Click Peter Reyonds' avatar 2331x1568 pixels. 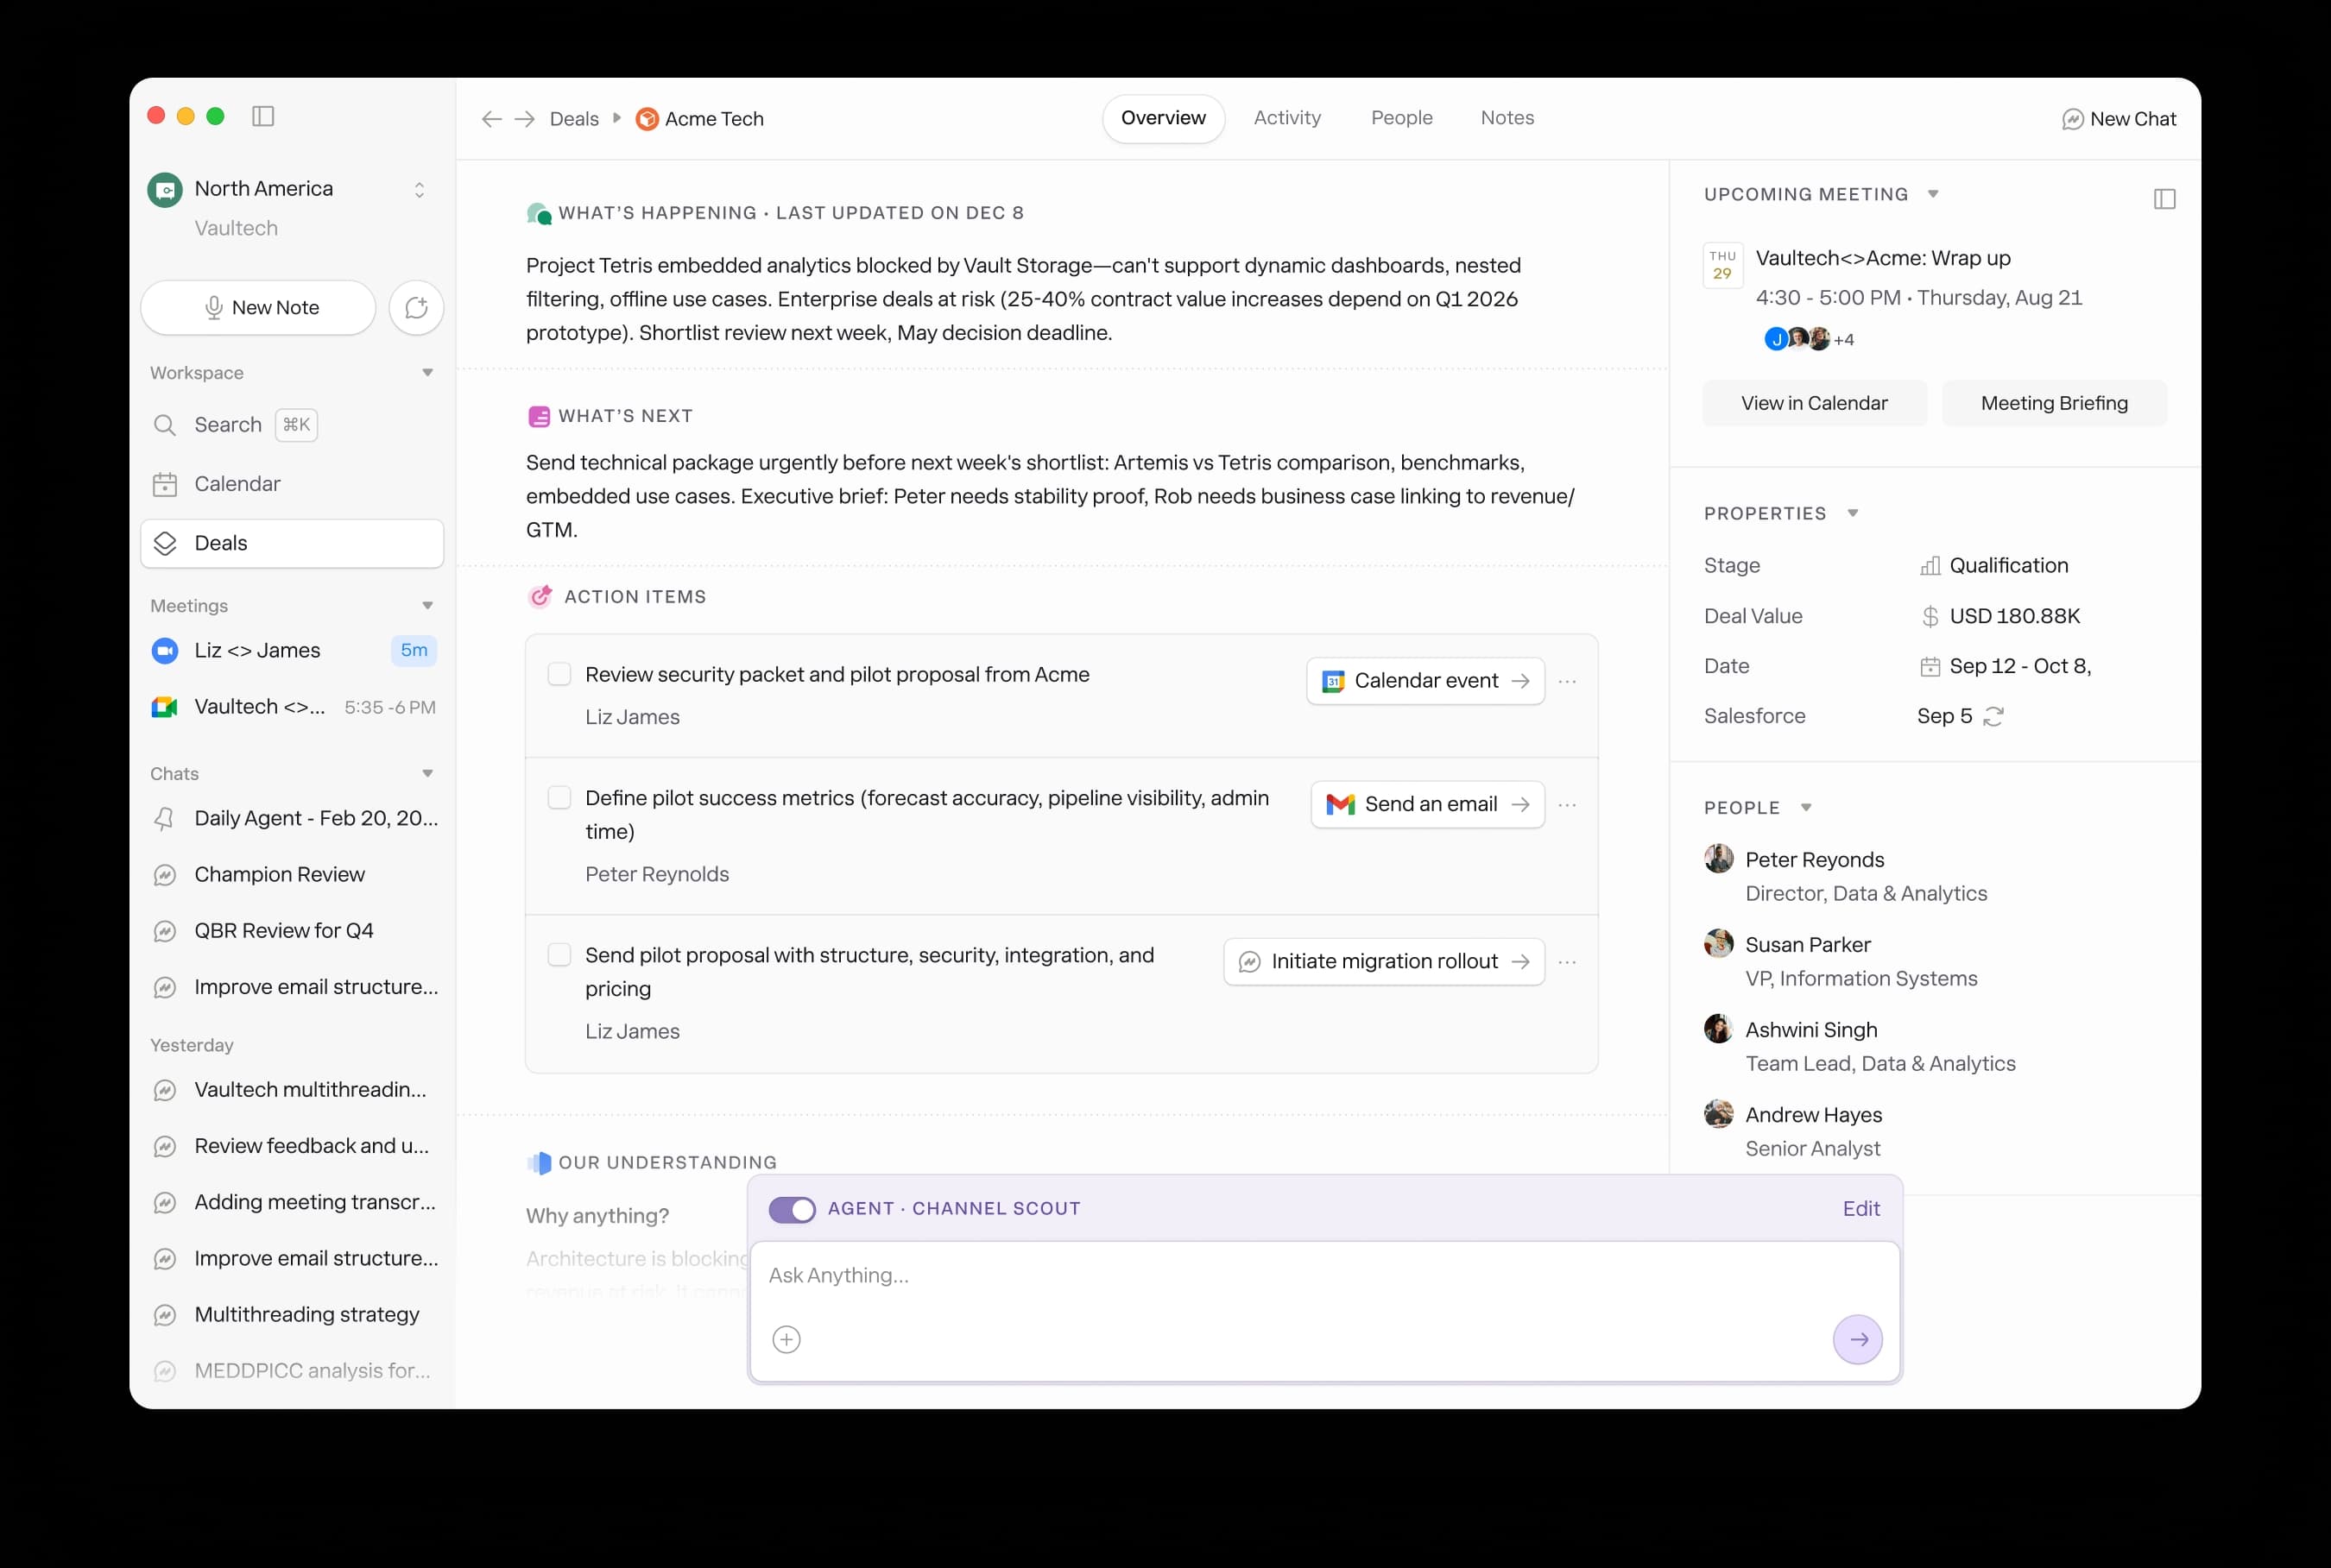(x=1719, y=859)
